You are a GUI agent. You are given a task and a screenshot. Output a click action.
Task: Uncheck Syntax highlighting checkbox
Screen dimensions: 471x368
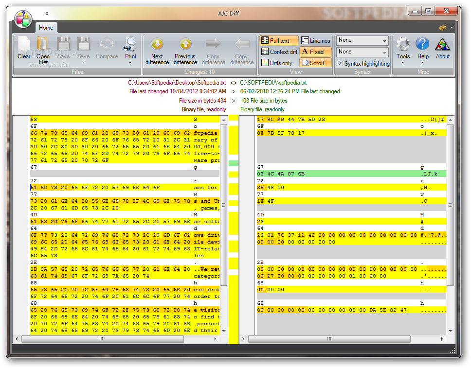coord(340,63)
